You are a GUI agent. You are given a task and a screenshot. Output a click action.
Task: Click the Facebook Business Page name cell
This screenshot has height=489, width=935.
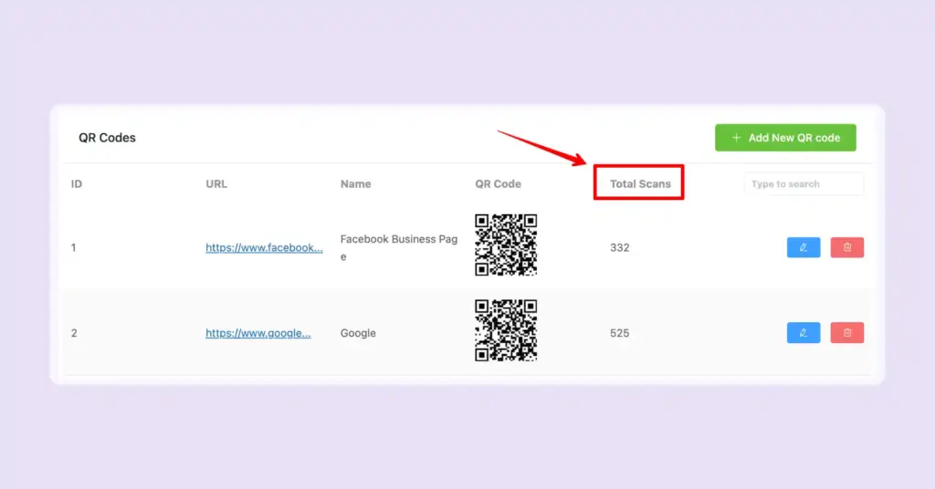coord(399,247)
